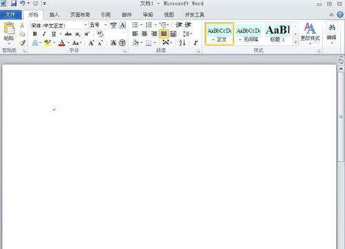This screenshot has width=345, height=249.
Task: Click the Increase Indent icon
Action: [x=188, y=25]
